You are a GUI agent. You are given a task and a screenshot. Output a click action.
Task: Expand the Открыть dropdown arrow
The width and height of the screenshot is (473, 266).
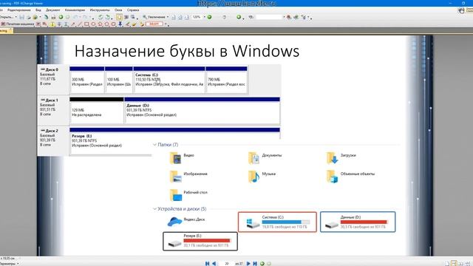[16, 17]
